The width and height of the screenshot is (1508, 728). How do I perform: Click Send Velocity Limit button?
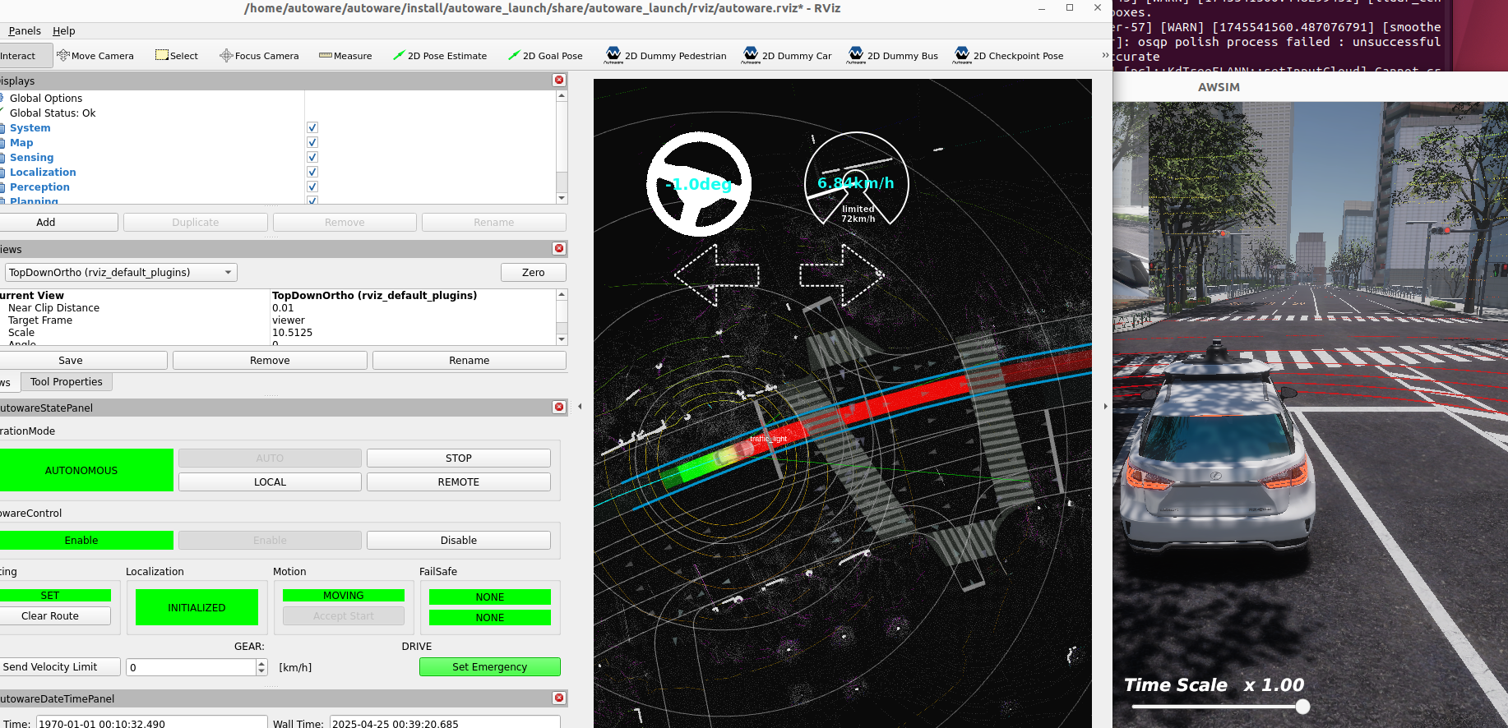click(59, 666)
